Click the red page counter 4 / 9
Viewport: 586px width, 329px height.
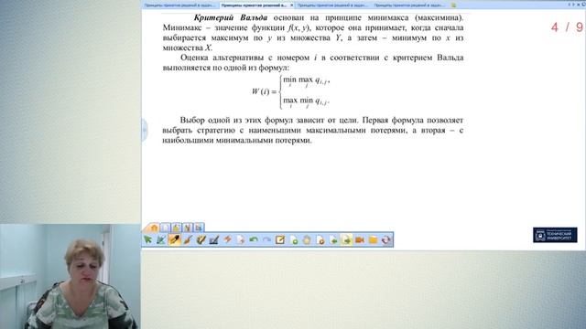[567, 27]
